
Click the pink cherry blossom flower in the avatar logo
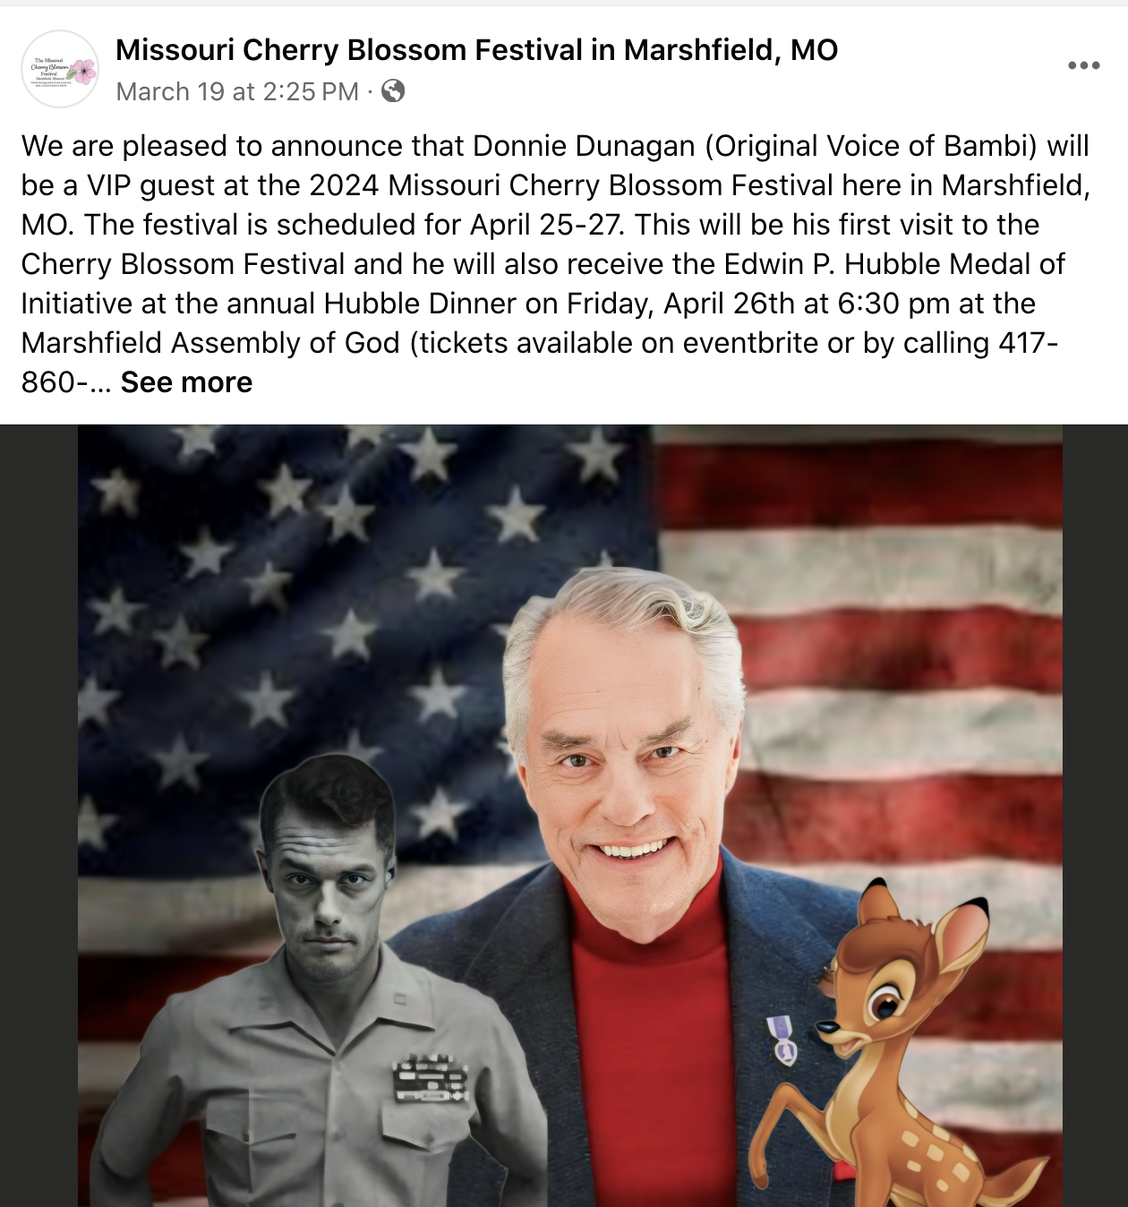pyautogui.click(x=83, y=72)
